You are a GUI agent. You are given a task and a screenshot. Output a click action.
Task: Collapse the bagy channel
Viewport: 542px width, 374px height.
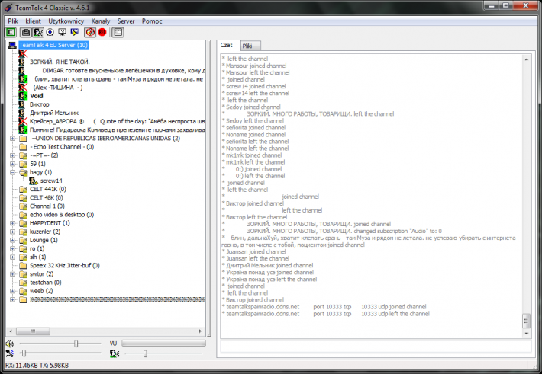tap(13, 172)
